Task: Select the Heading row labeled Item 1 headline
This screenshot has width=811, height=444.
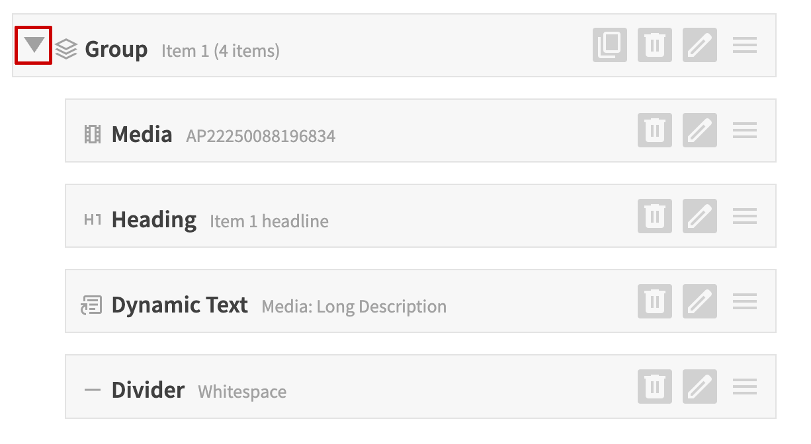Action: (x=269, y=221)
